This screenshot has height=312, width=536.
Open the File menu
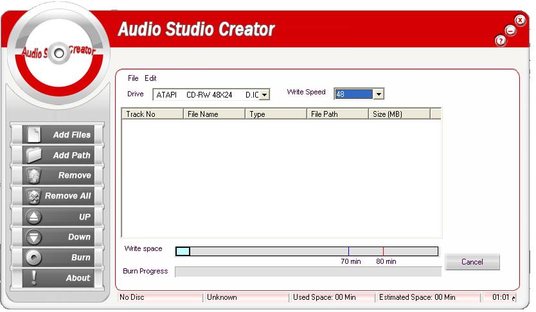coord(133,78)
